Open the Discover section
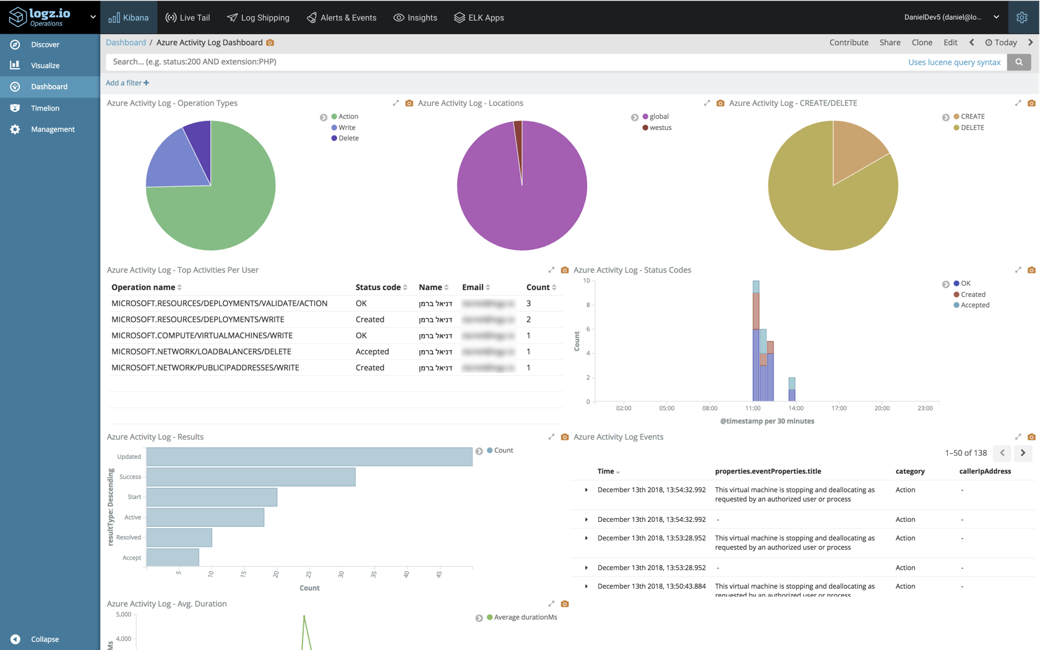1040x650 pixels. 45,45
